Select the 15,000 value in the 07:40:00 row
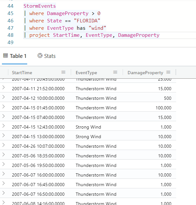This screenshot has height=205, width=196. [x=165, y=117]
